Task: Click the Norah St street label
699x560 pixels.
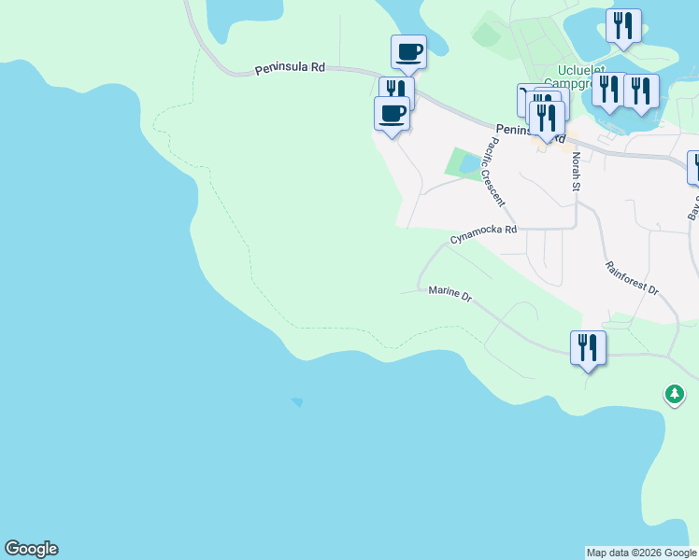Action: [x=576, y=172]
